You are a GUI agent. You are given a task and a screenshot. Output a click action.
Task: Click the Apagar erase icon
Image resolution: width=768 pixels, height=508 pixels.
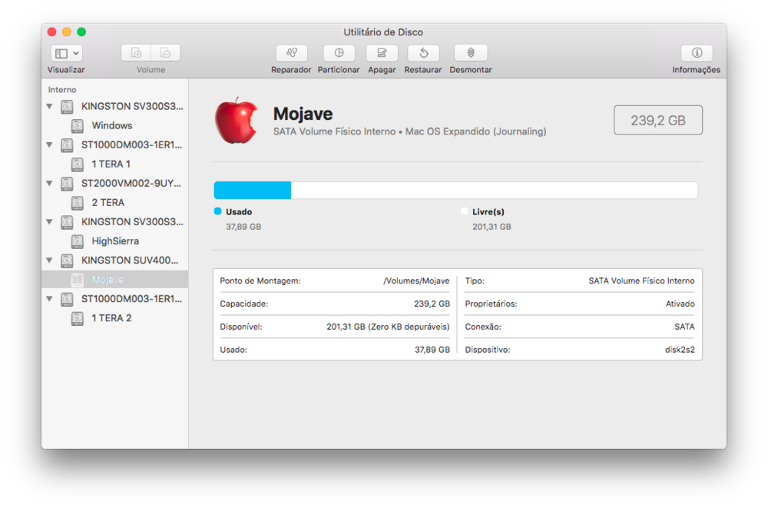382,53
